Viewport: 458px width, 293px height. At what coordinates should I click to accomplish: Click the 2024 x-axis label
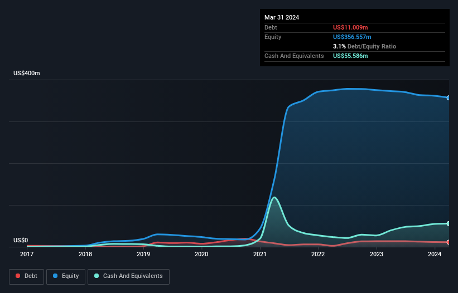coord(435,254)
